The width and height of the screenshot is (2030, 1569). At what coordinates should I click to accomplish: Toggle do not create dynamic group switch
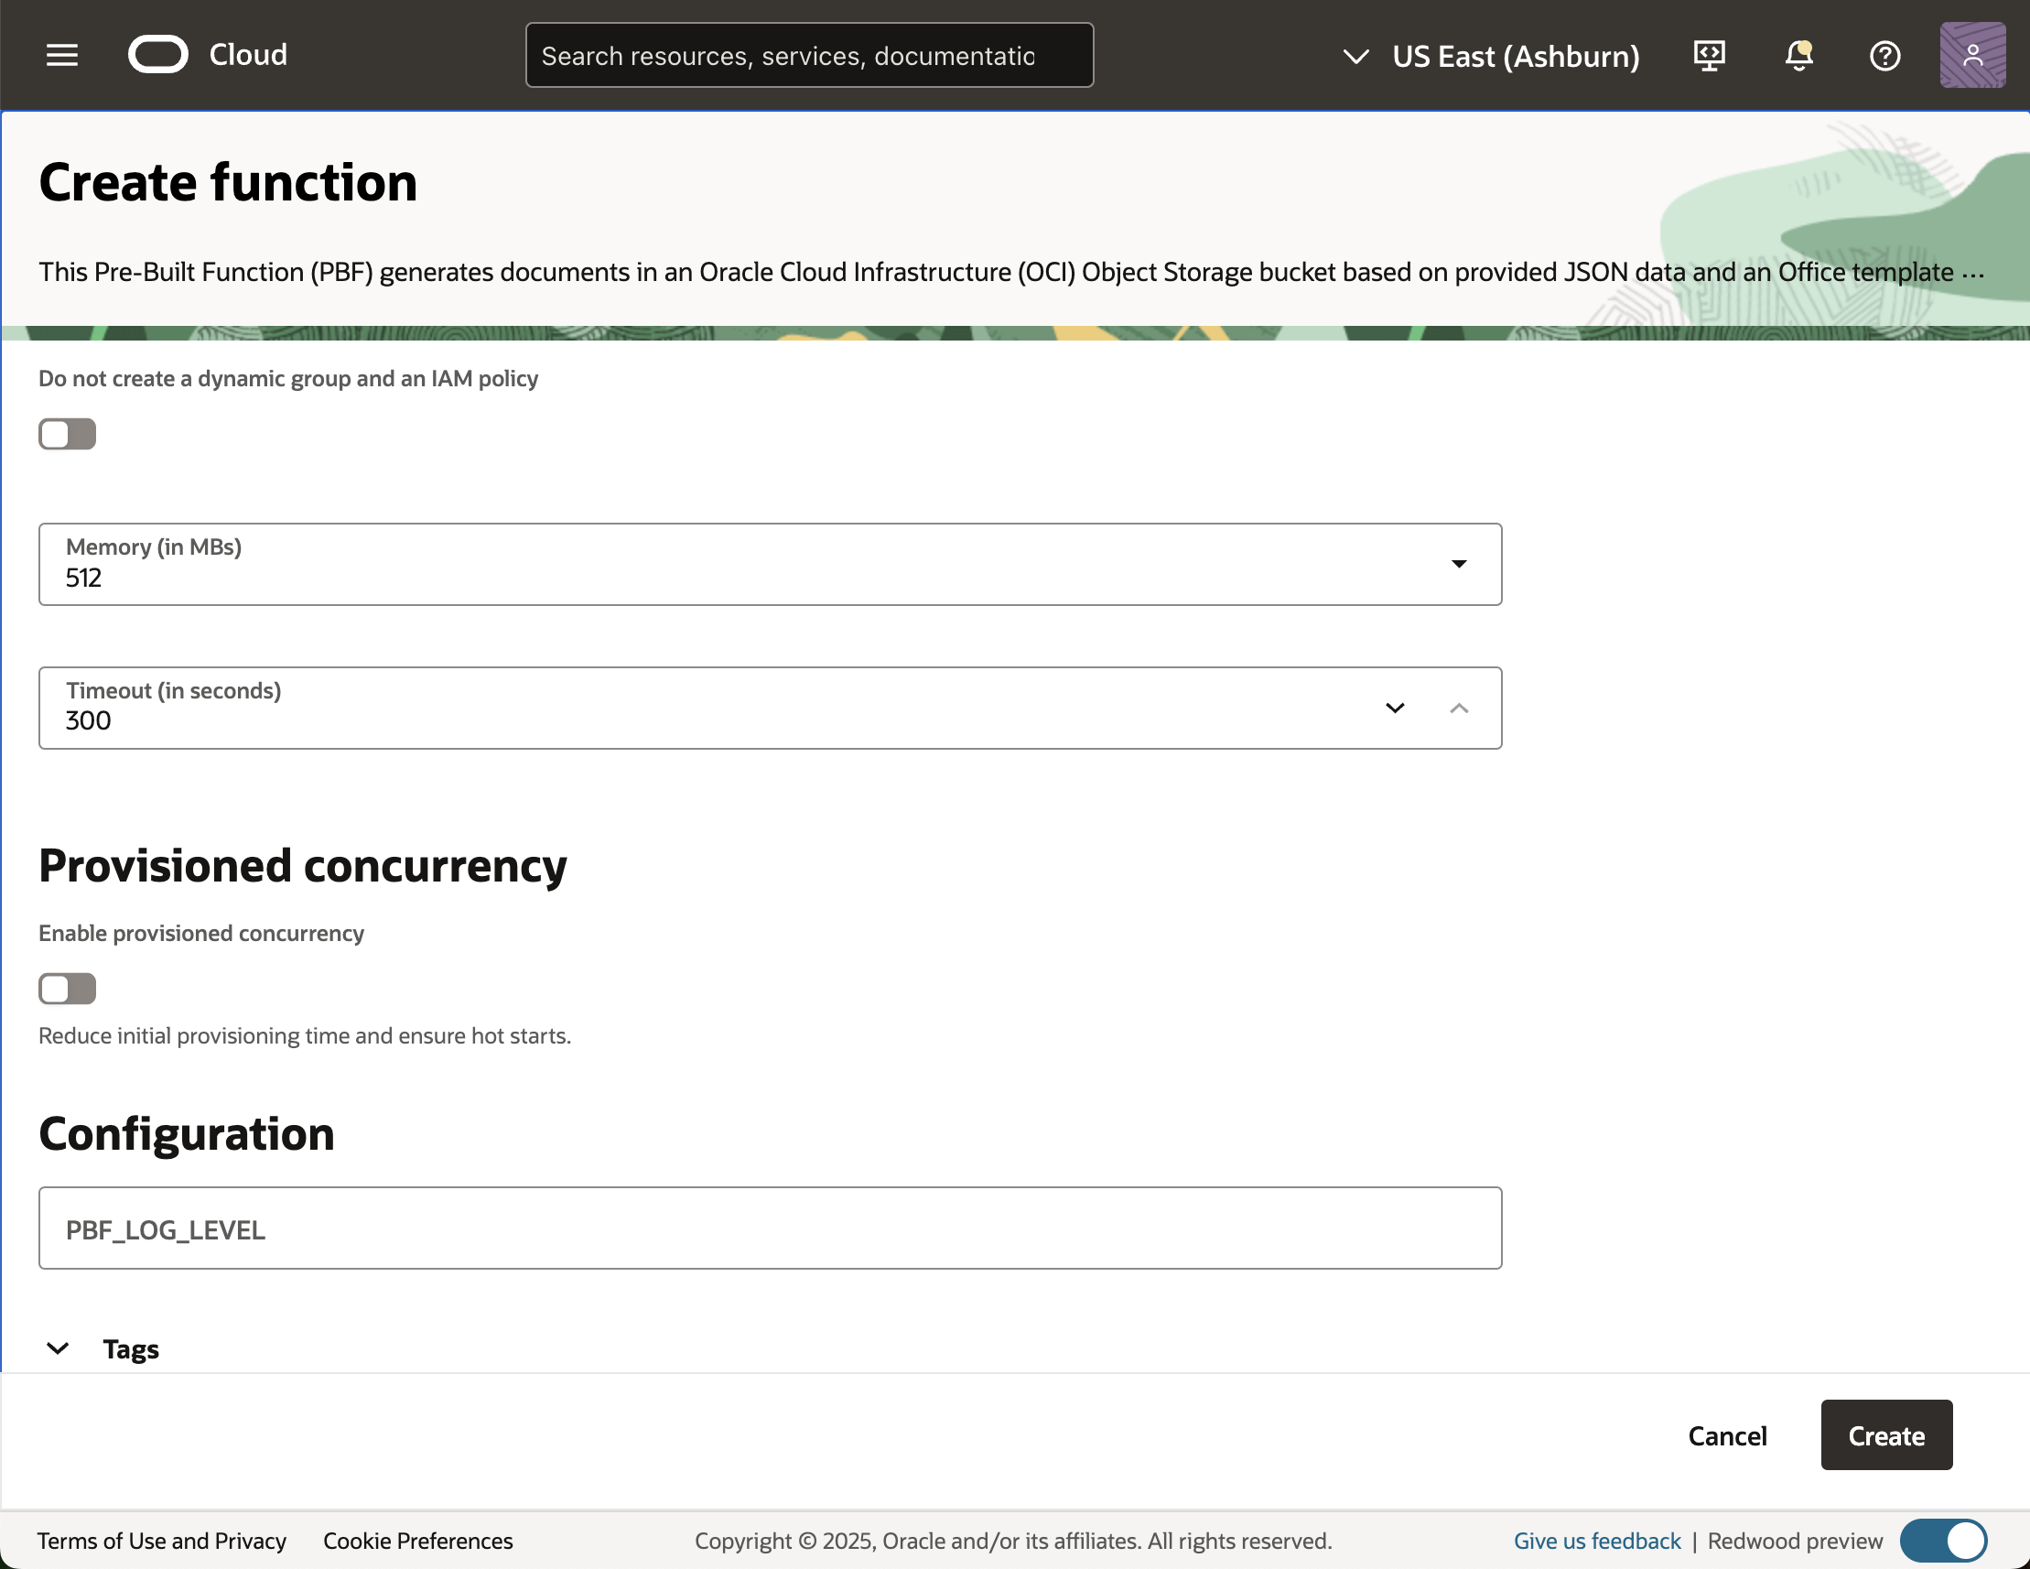tap(67, 434)
